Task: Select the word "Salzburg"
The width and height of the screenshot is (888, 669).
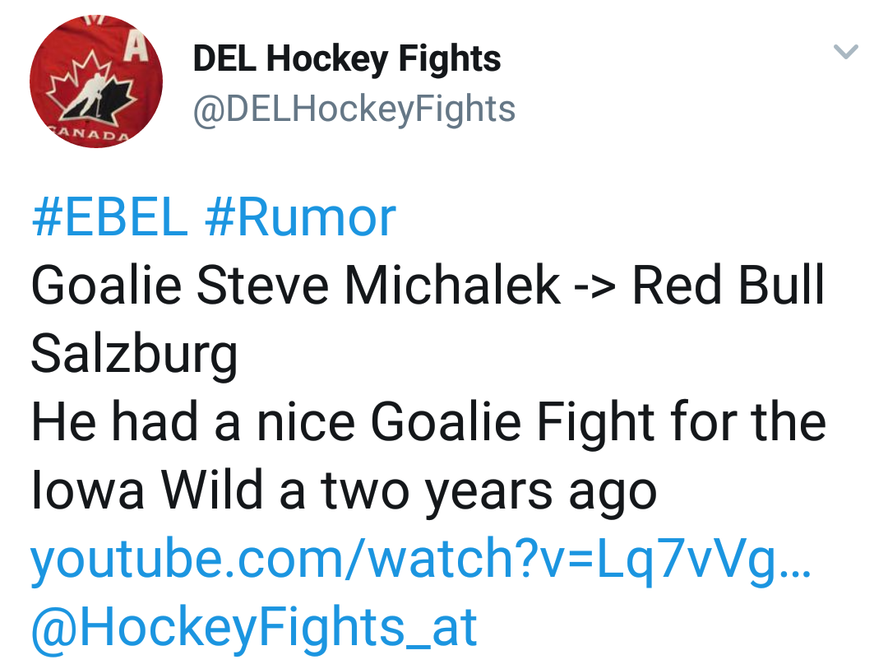Action: (134, 354)
